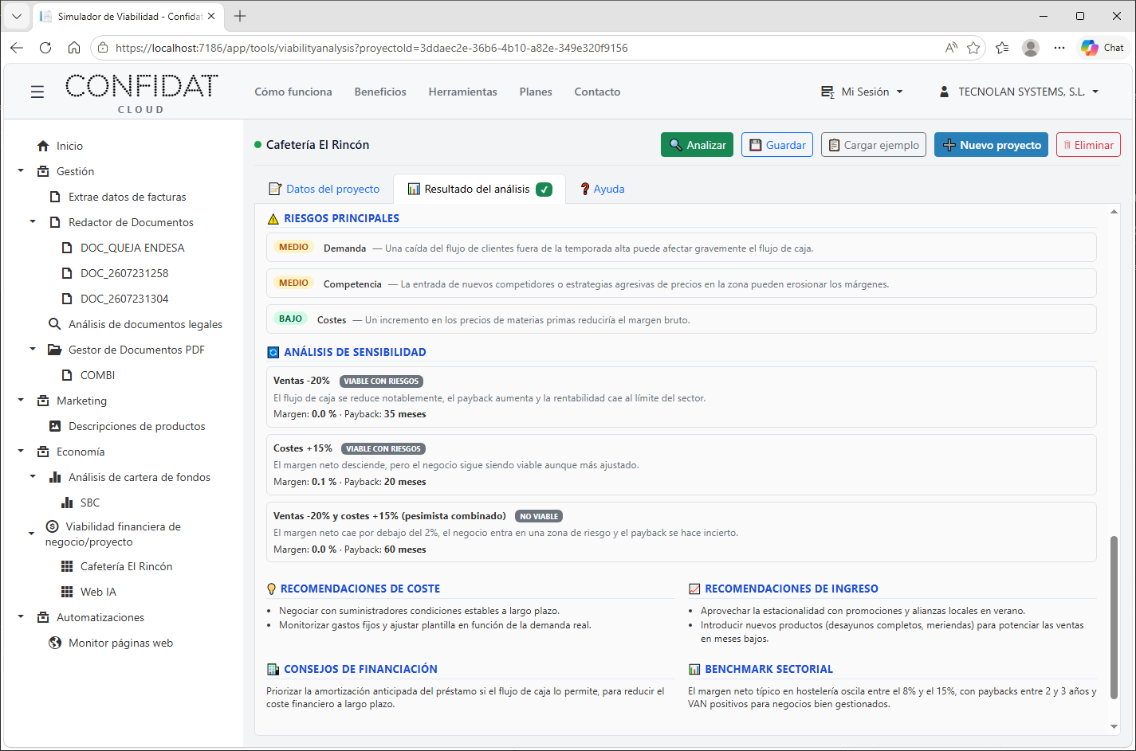
Task: Click the user profile icon beside TECNOLAN SYSTEMS
Action: point(944,92)
